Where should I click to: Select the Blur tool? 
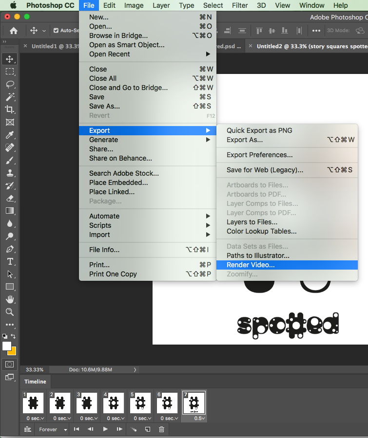pyautogui.click(x=10, y=223)
